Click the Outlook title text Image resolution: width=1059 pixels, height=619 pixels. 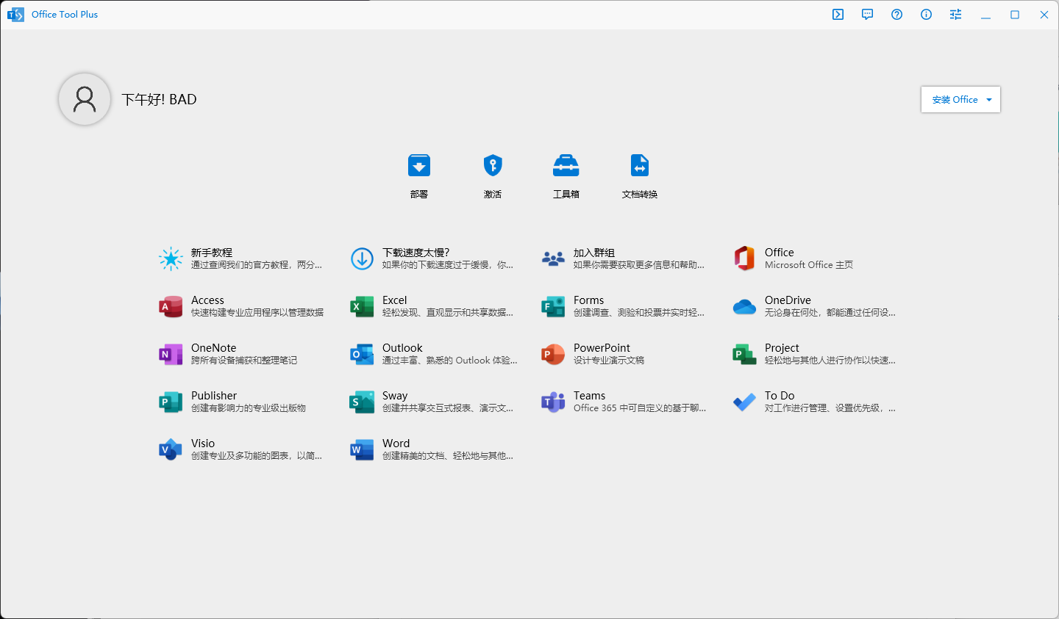pos(402,348)
